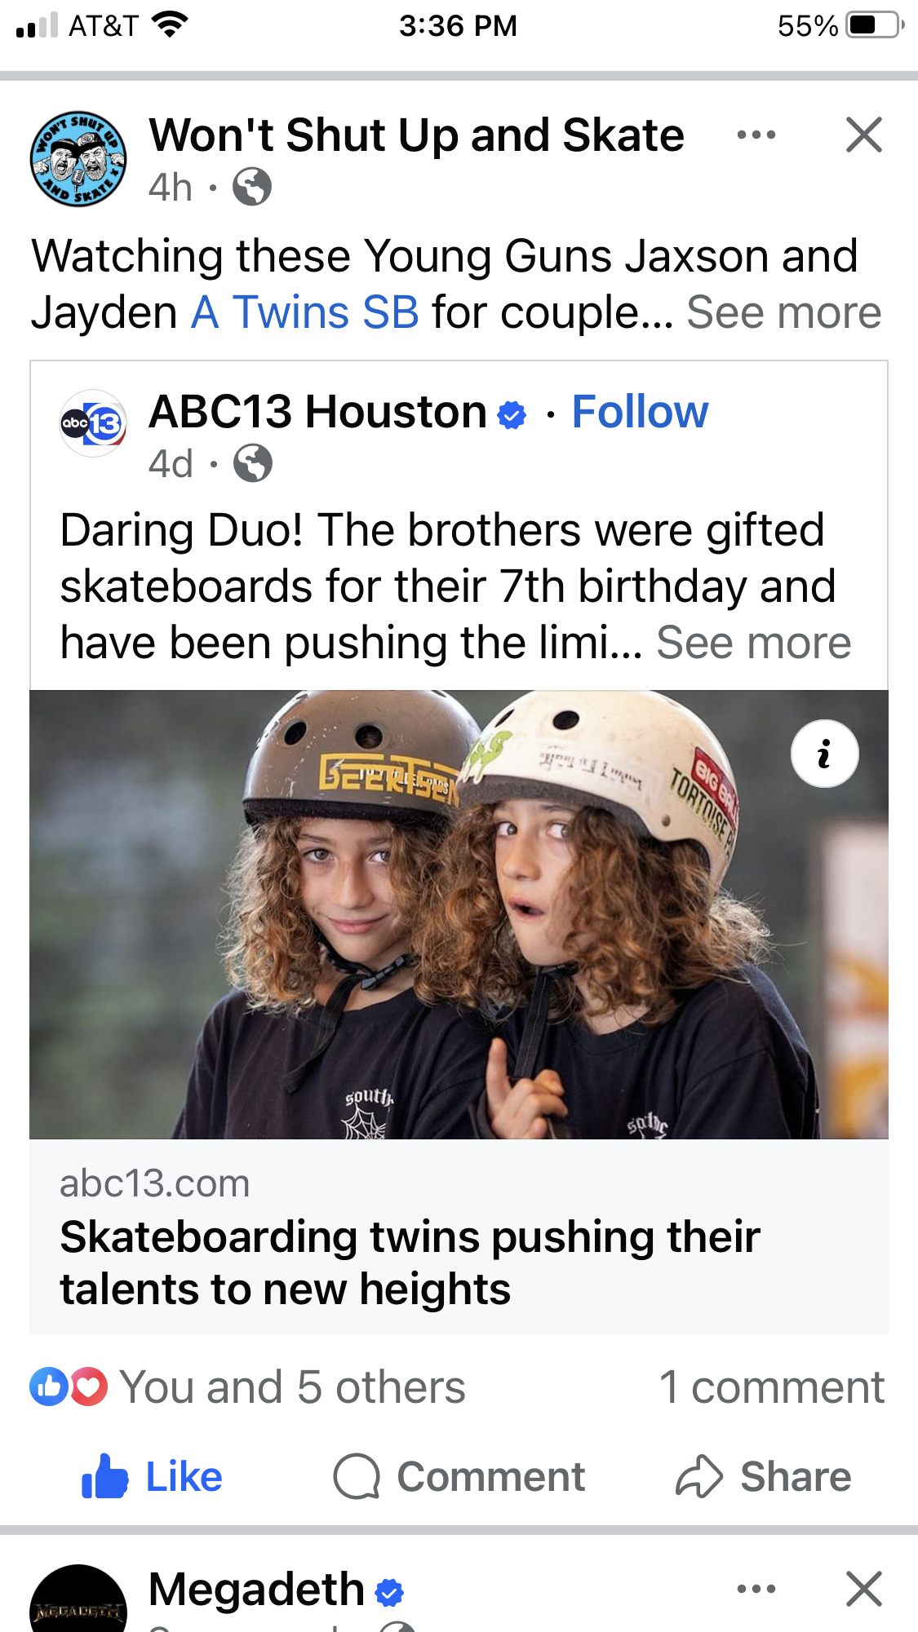Hide the Won't Shut Up and Skate post
The height and width of the screenshot is (1632, 918).
click(x=864, y=135)
